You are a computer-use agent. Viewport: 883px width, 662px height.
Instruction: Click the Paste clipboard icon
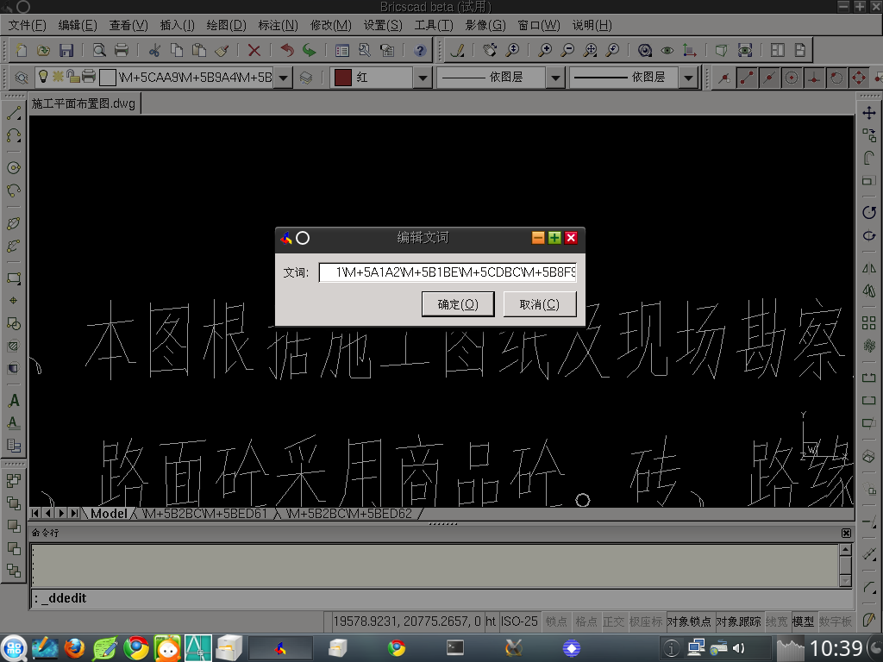point(199,50)
